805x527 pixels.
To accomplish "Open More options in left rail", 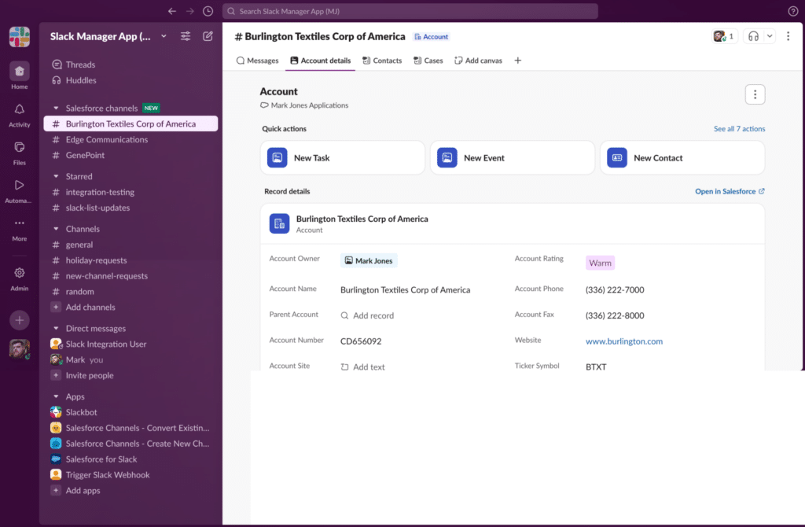I will pyautogui.click(x=20, y=229).
